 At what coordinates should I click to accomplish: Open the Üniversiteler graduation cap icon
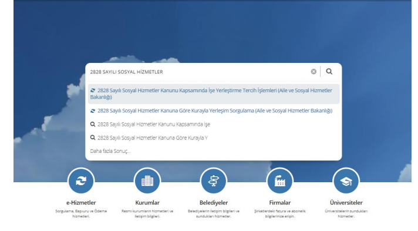346,181
